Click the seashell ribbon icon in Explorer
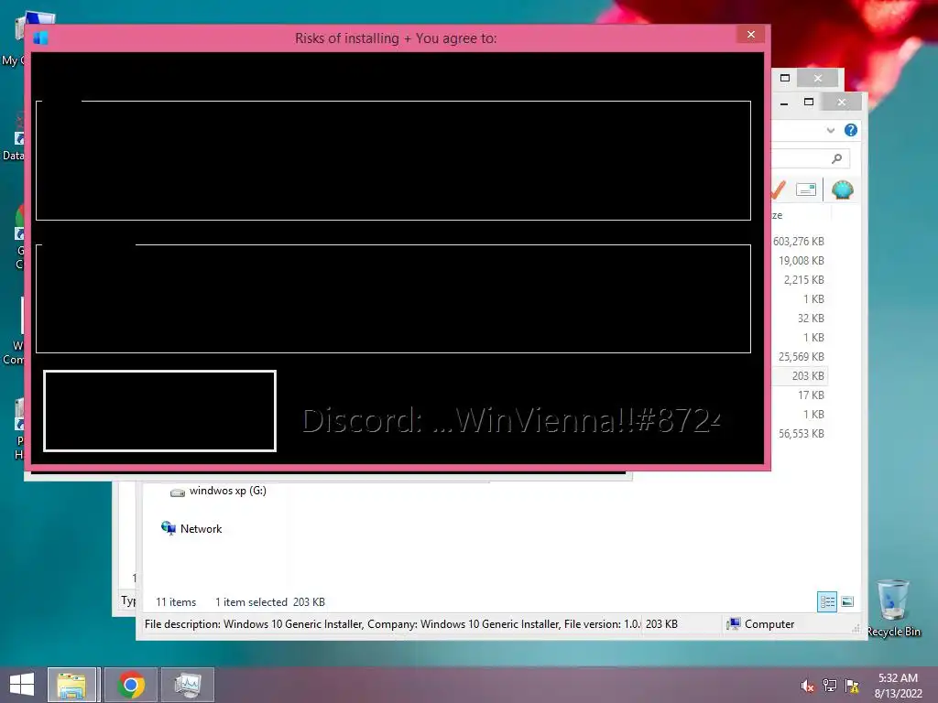Image resolution: width=938 pixels, height=703 pixels. point(843,190)
